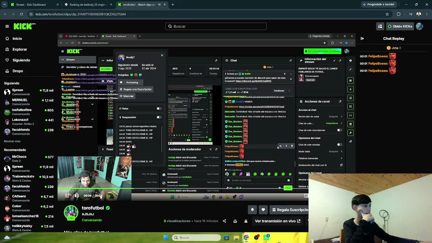Open Windows Start menu on taskbar
This screenshot has height=243, width=432.
coord(166,238)
